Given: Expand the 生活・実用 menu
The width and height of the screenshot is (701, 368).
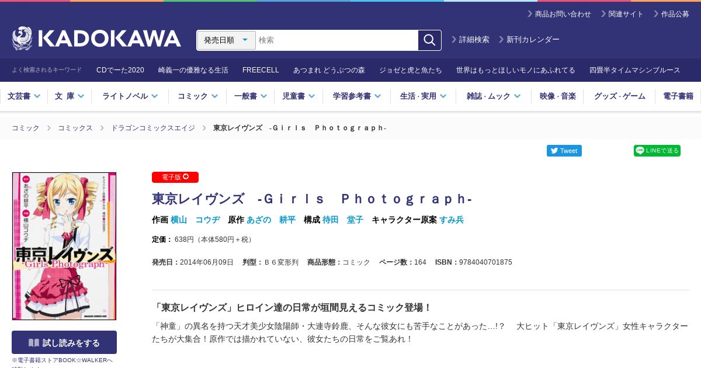Looking at the screenshot, I should [x=423, y=96].
